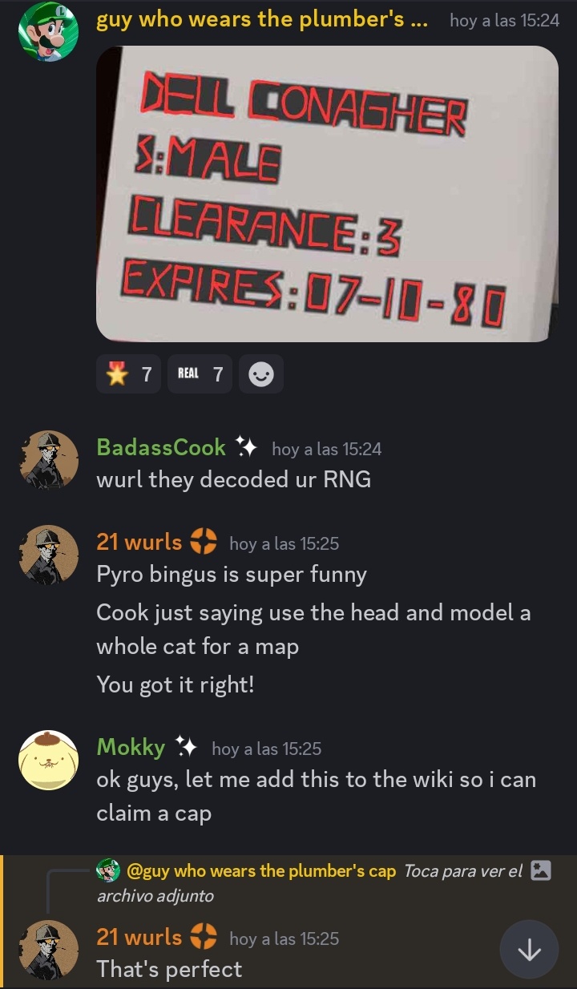Toggle the star reaction with 7
This screenshot has height=989, width=577.
point(129,374)
